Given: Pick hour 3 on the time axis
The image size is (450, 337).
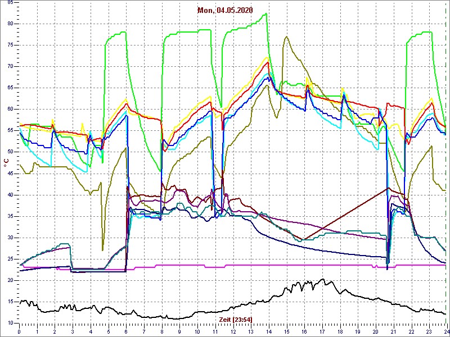Looking at the screenshot, I should (73, 332).
